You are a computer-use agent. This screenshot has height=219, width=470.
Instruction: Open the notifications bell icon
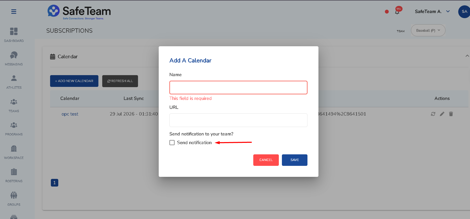tap(397, 12)
